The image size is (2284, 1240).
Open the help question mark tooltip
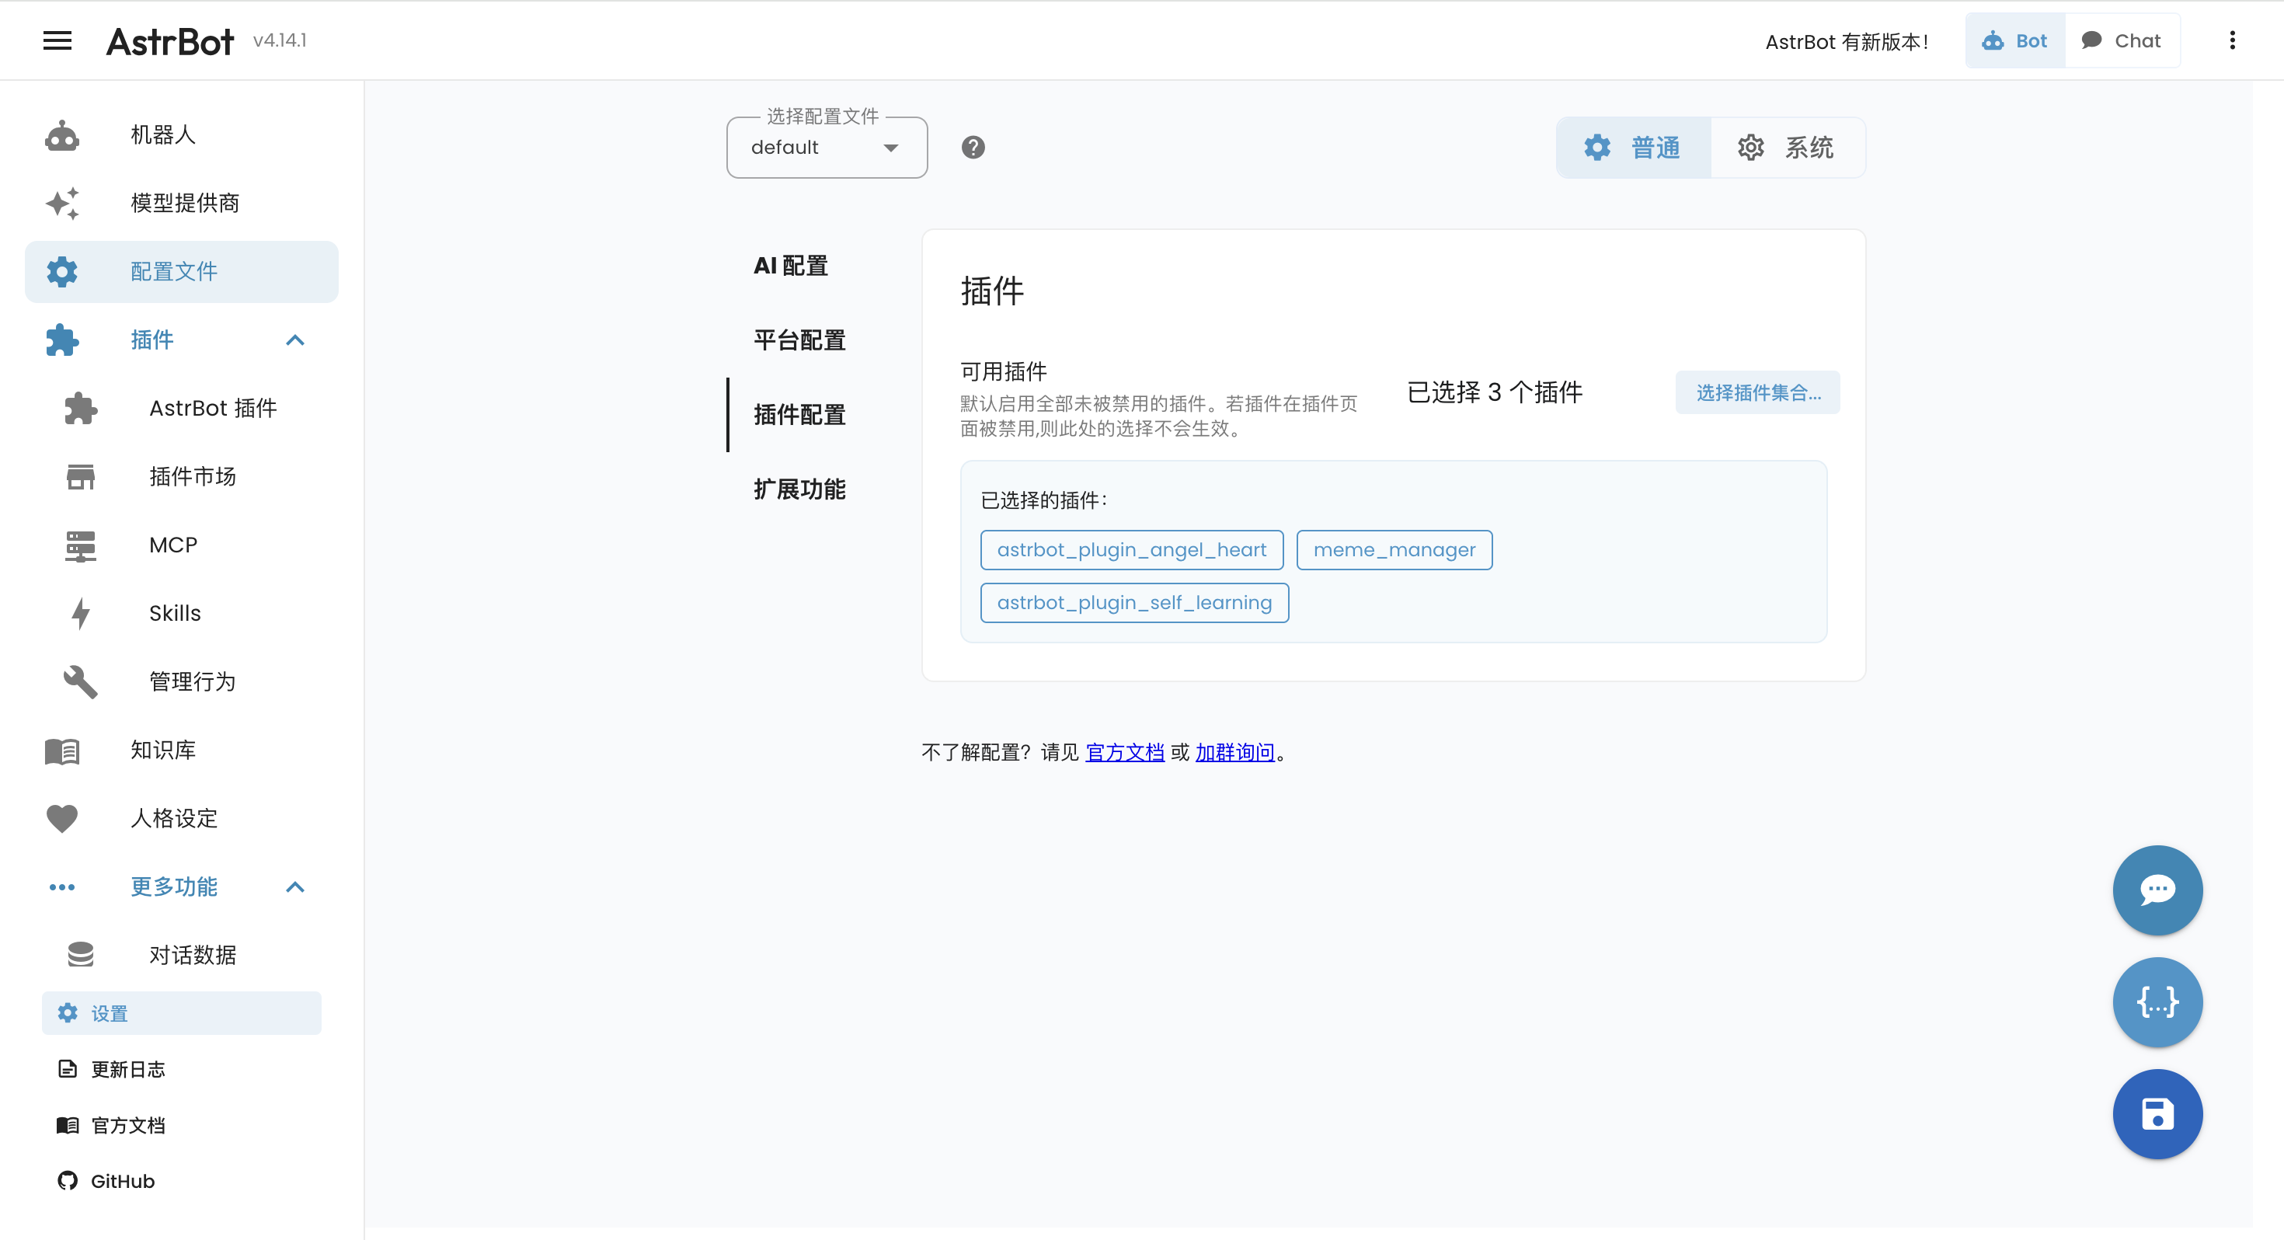pyautogui.click(x=973, y=148)
